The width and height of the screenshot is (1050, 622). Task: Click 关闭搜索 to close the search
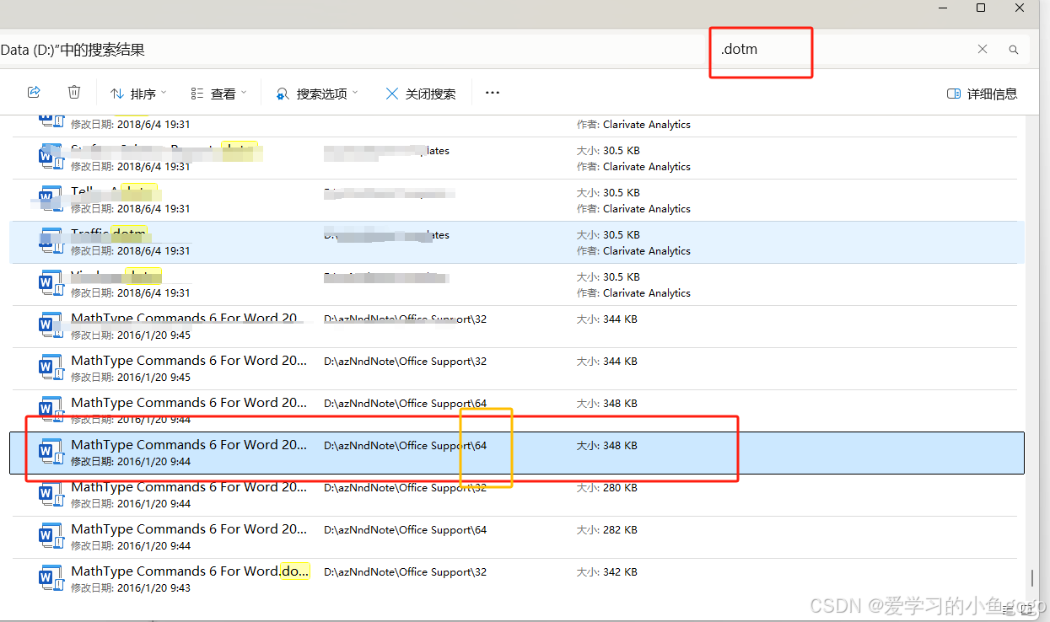pyautogui.click(x=420, y=94)
